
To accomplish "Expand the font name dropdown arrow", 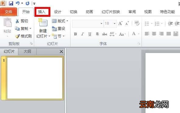I will (x=101, y=23).
